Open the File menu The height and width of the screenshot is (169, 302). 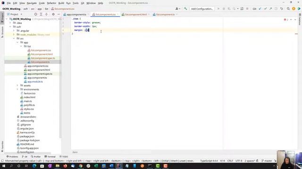coord(8,3)
